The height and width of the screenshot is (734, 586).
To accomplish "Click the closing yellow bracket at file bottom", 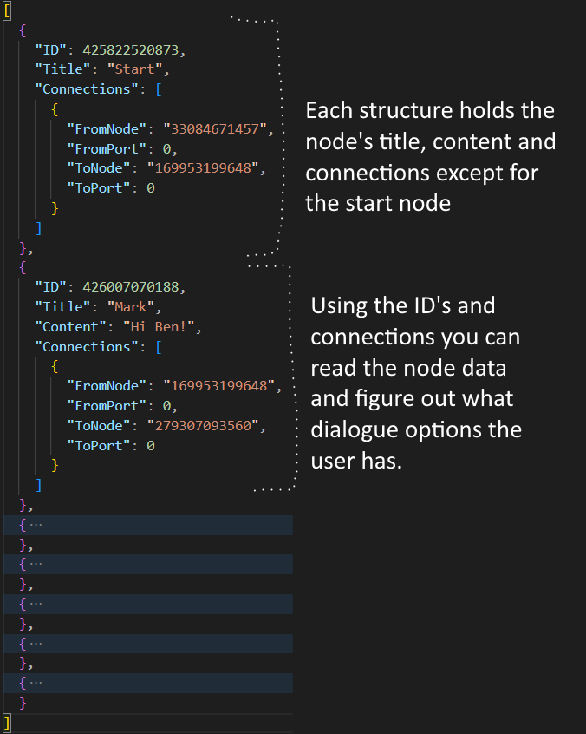I will (6, 723).
